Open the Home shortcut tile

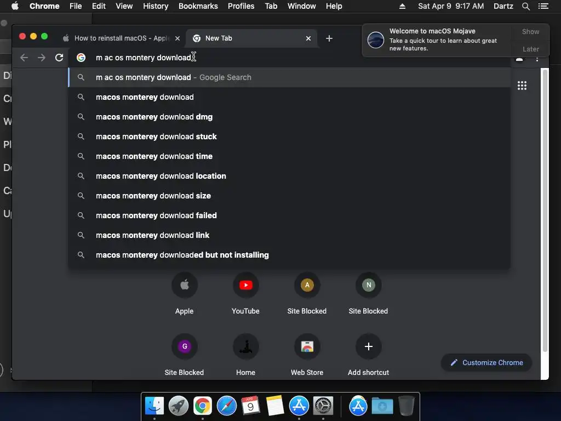click(x=245, y=355)
